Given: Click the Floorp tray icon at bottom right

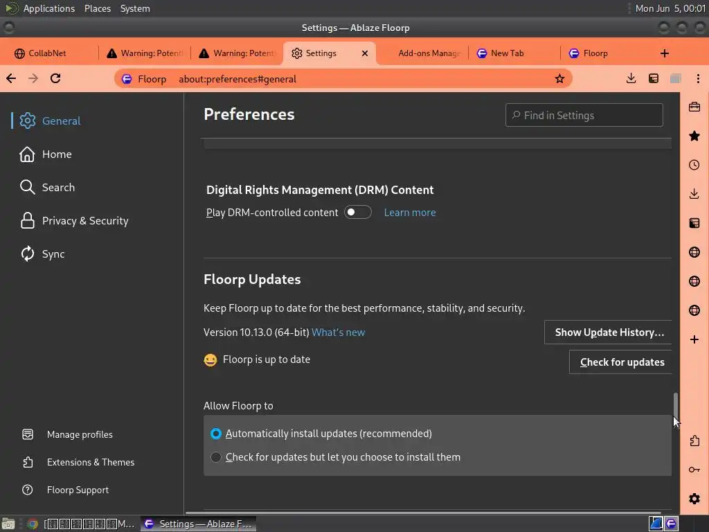Looking at the screenshot, I should [x=671, y=524].
